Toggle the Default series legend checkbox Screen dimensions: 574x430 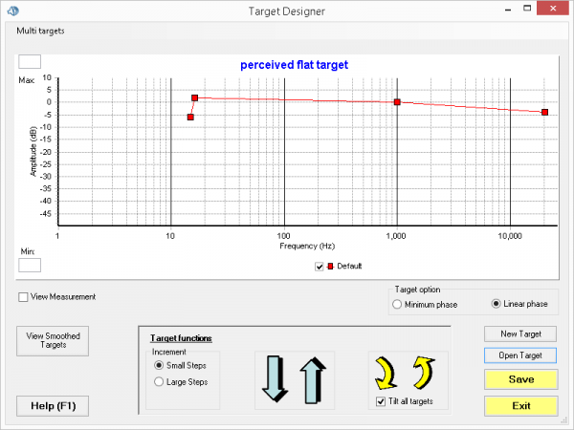pos(319,267)
